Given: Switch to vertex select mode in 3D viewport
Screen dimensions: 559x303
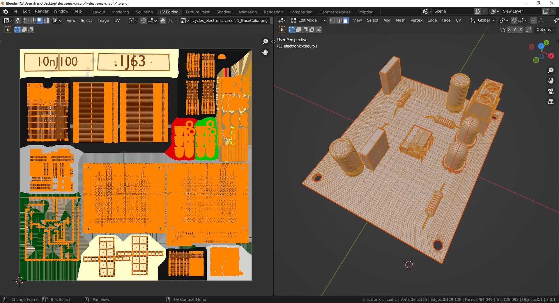Looking at the screenshot, I should (x=332, y=20).
